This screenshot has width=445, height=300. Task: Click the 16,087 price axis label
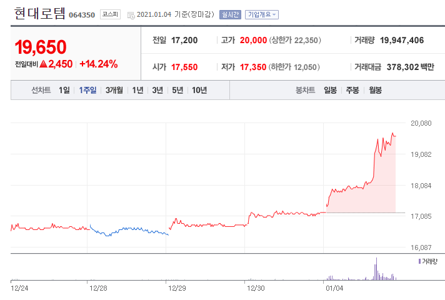[x=421, y=247]
